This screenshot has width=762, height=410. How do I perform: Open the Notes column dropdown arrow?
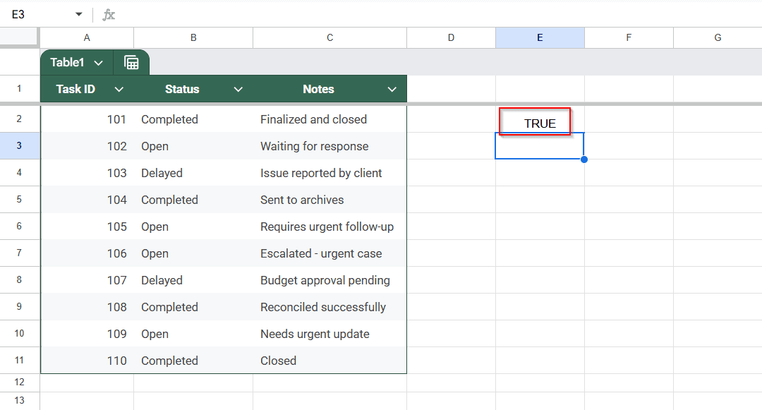pos(392,90)
